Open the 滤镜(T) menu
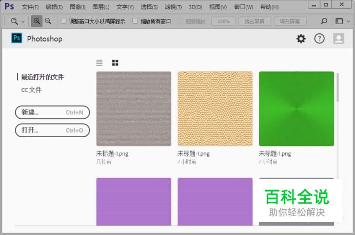Image resolution: width=355 pixels, height=235 pixels. click(x=173, y=7)
